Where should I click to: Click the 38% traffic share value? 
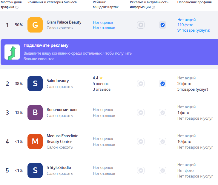(19, 84)
